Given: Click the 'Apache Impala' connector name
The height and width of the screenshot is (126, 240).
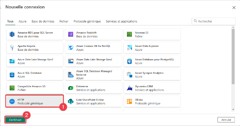Looking at the screenshot, I should [x=26, y=46].
